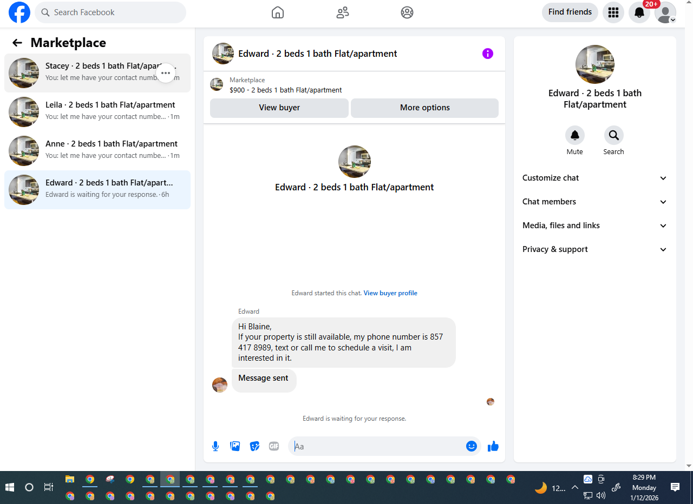Viewport: 693px width, 504px height.
Task: Click the Windows Start button
Action: point(9,487)
